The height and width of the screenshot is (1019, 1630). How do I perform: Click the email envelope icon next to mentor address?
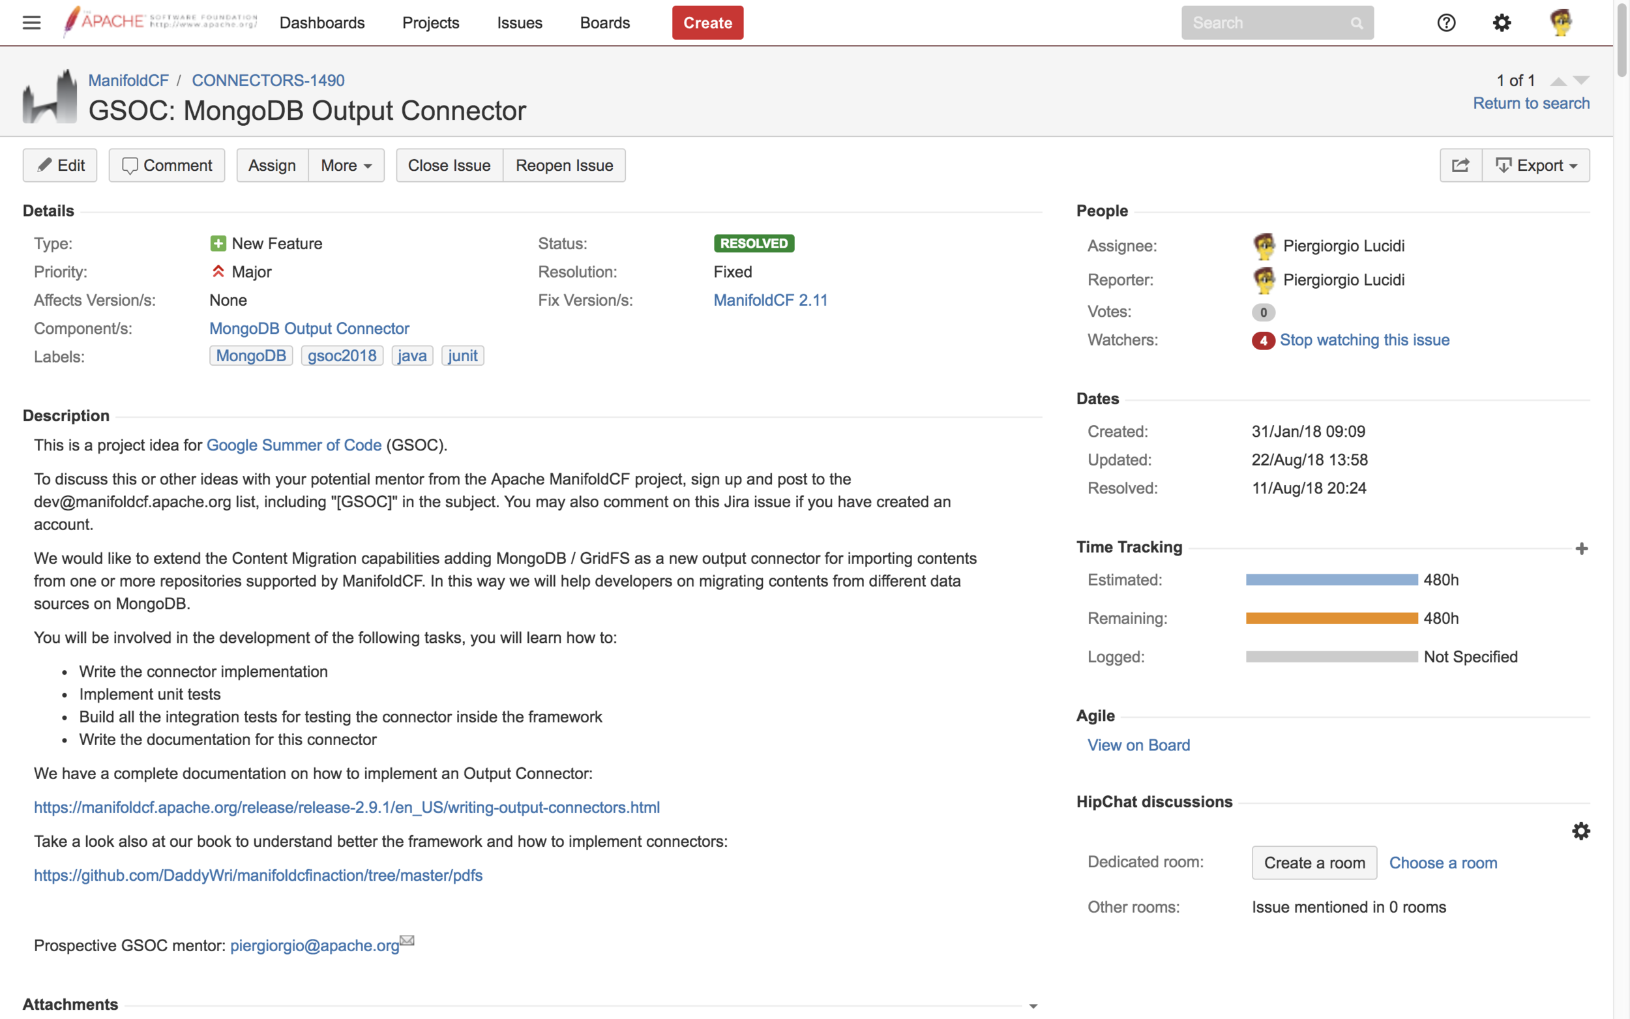coord(407,940)
